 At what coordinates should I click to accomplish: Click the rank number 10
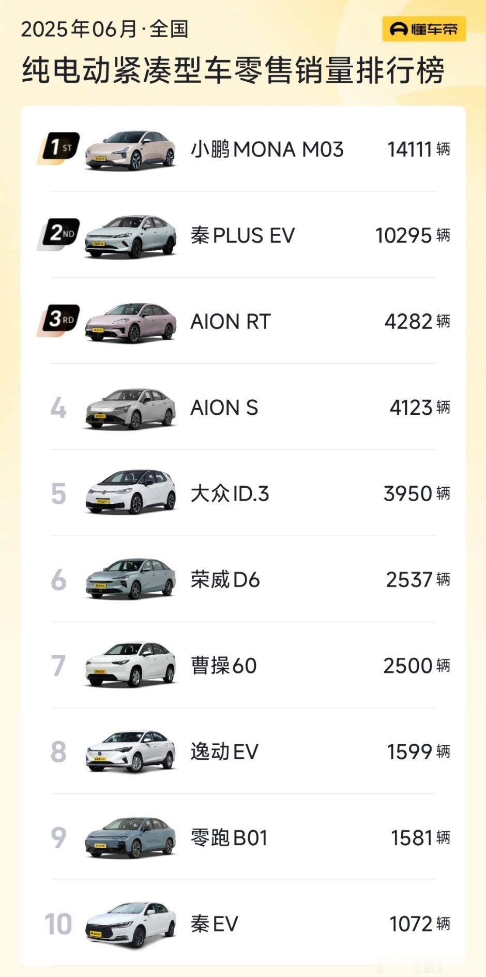(x=58, y=924)
